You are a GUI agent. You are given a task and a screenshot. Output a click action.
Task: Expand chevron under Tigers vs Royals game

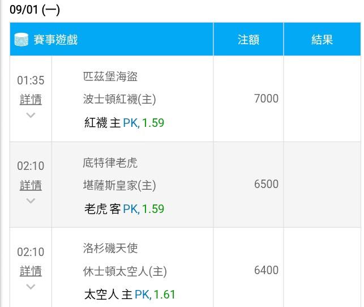(31, 201)
